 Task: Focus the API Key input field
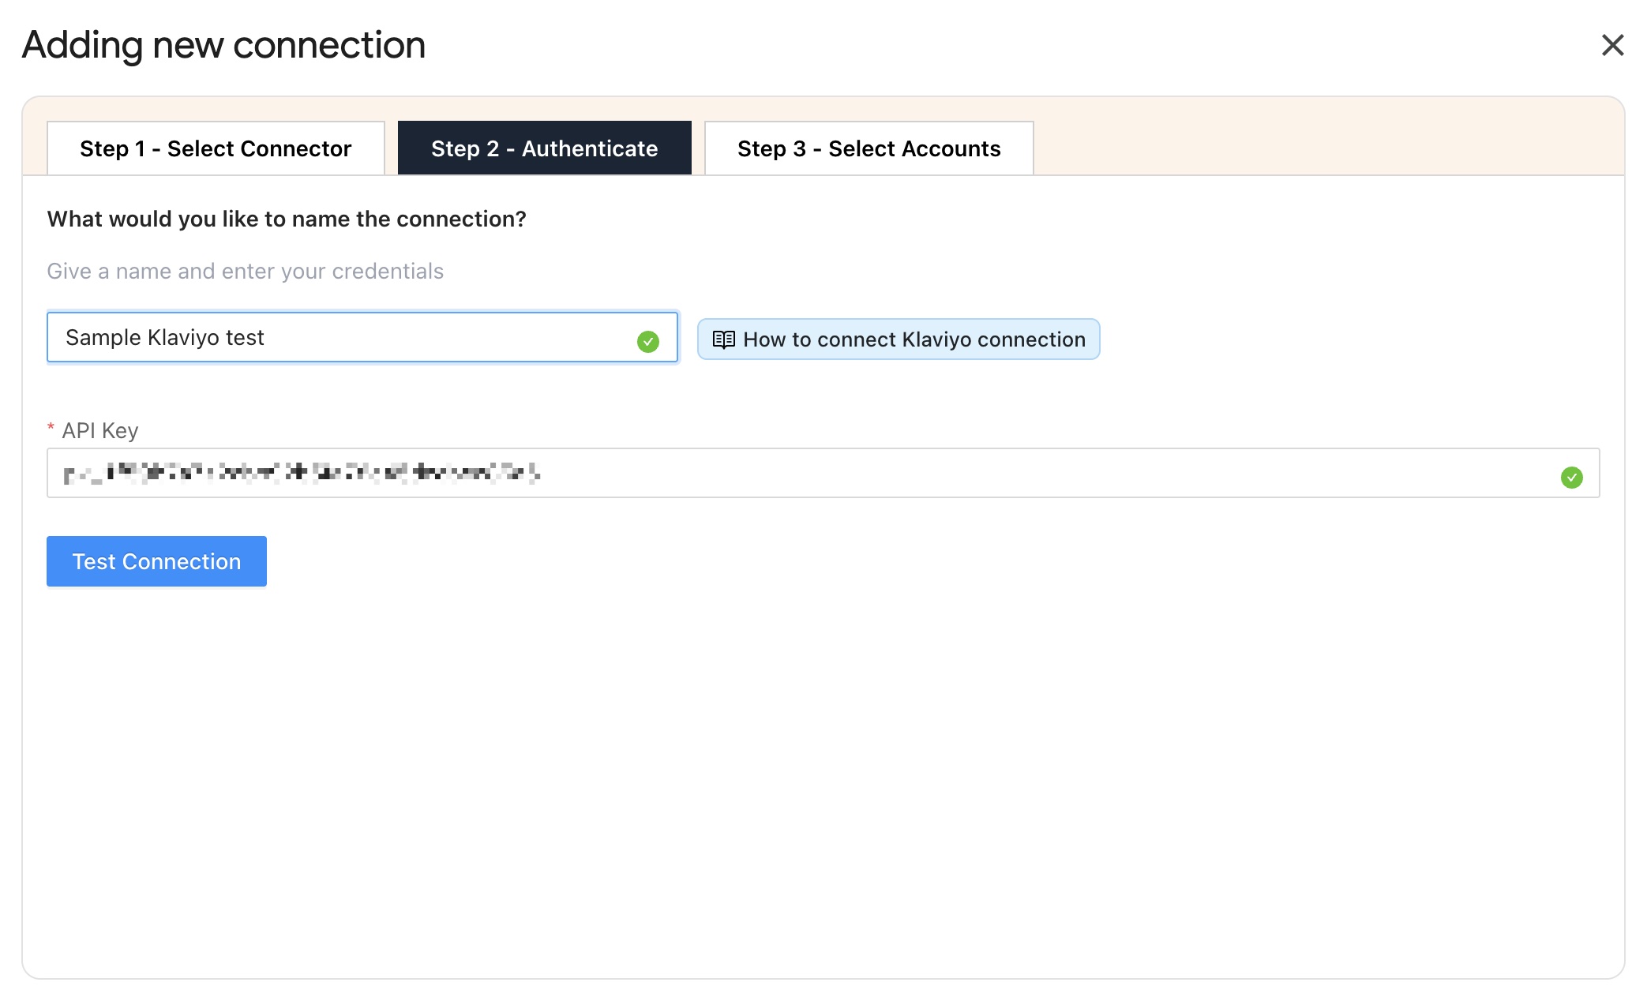[x=823, y=473]
